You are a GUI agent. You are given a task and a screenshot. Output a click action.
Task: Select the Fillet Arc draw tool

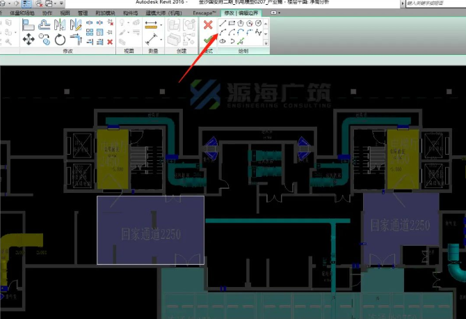(x=250, y=32)
